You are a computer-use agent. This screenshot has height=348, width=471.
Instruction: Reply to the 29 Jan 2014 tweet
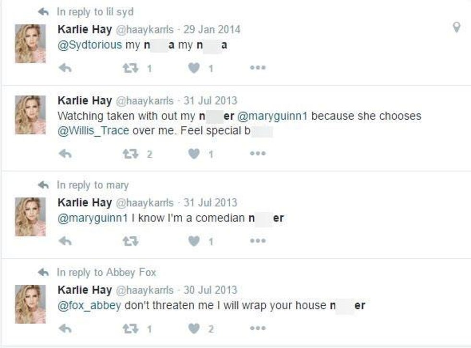[x=65, y=68]
